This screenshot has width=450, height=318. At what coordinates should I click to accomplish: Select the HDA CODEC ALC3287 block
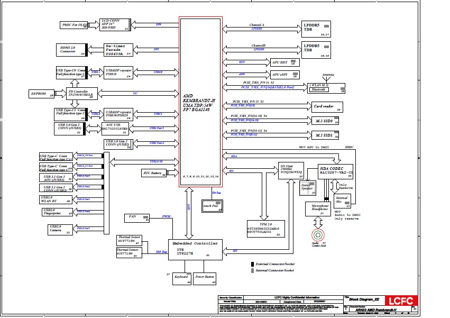(x=335, y=172)
